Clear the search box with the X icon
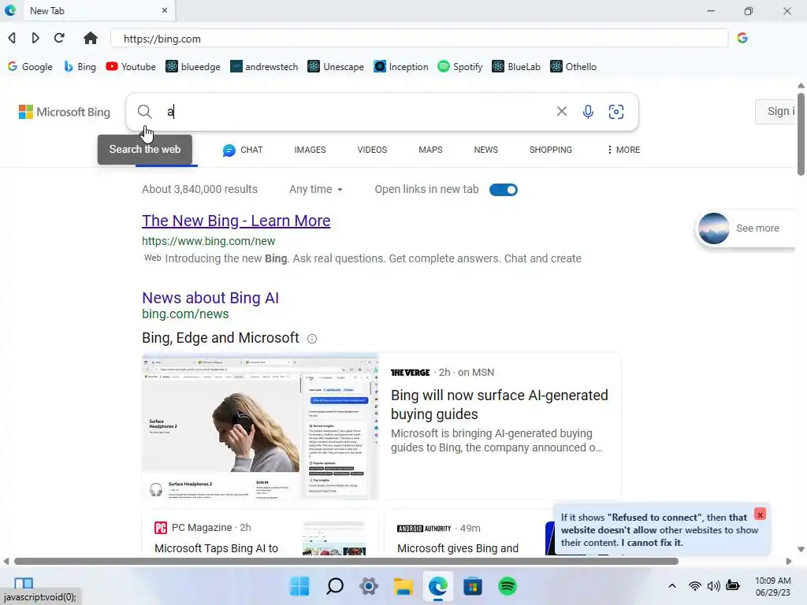This screenshot has width=807, height=605. pyautogui.click(x=561, y=111)
